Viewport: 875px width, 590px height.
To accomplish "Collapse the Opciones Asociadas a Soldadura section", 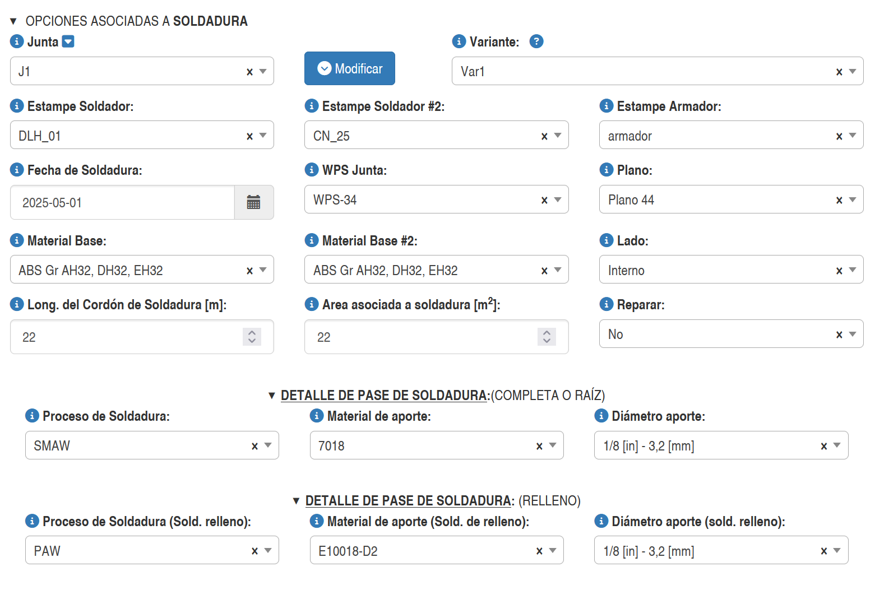I will click(x=13, y=21).
